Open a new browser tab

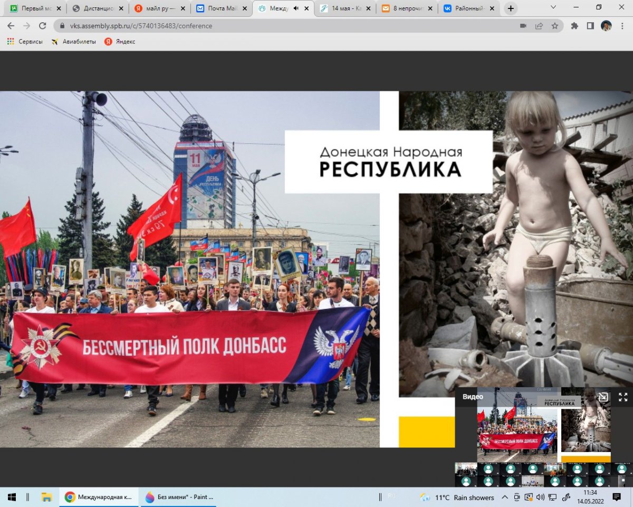coord(511,8)
